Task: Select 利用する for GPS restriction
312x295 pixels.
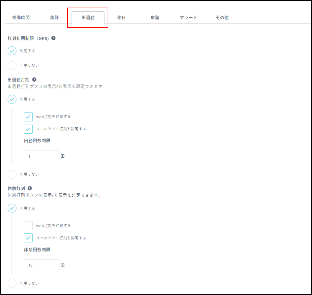Action: [12, 50]
